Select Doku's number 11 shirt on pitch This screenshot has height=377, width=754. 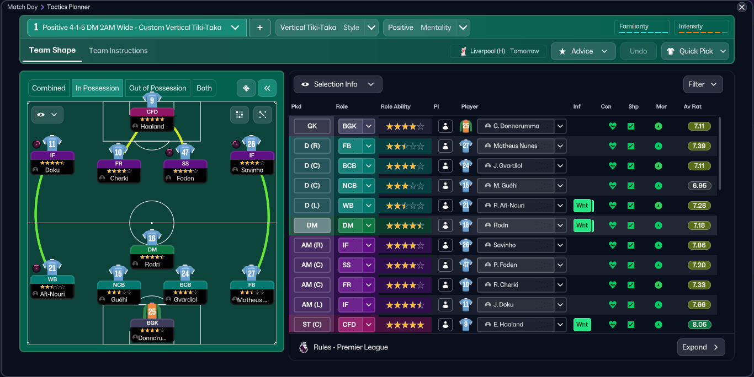click(52, 144)
